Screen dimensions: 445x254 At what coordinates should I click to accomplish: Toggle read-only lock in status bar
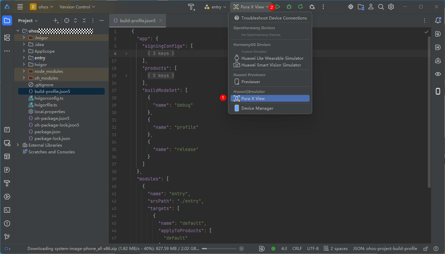426,249
